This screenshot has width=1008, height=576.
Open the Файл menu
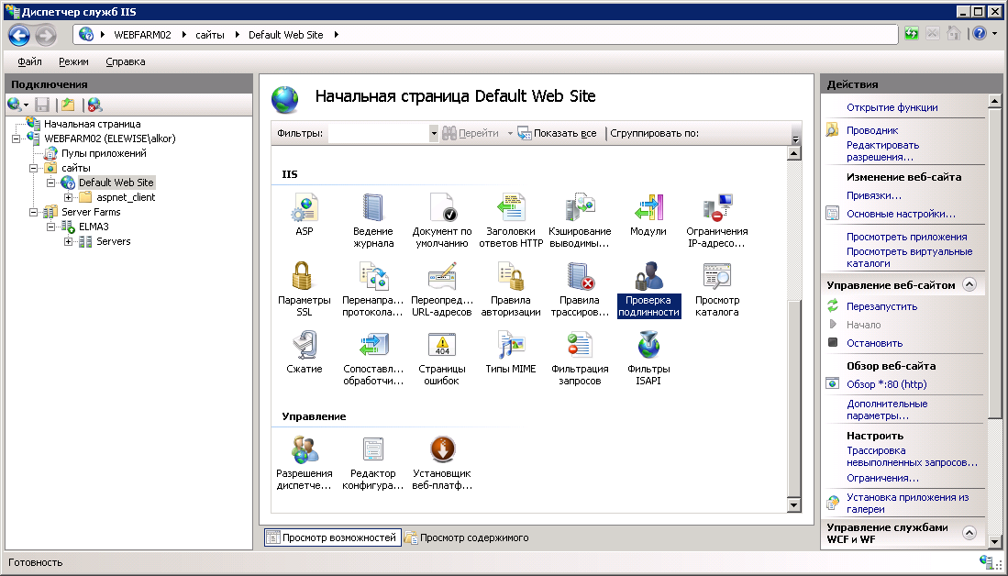click(x=29, y=61)
